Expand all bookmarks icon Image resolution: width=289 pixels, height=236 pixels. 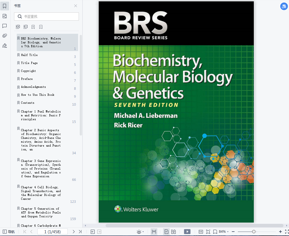coord(18,27)
